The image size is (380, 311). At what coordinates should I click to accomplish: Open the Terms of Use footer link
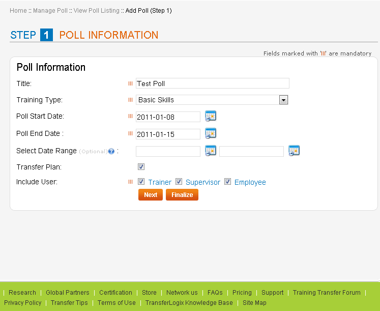click(116, 303)
